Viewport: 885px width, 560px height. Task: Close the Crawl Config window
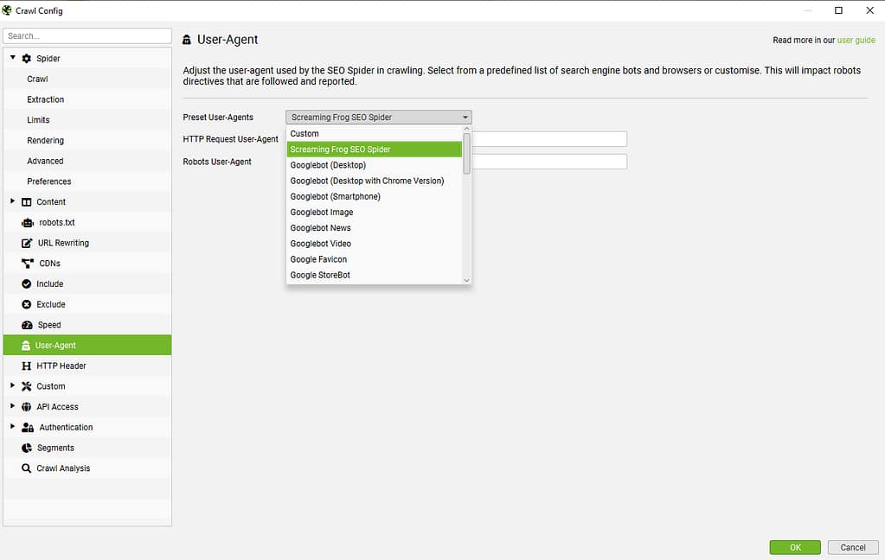[x=869, y=10]
